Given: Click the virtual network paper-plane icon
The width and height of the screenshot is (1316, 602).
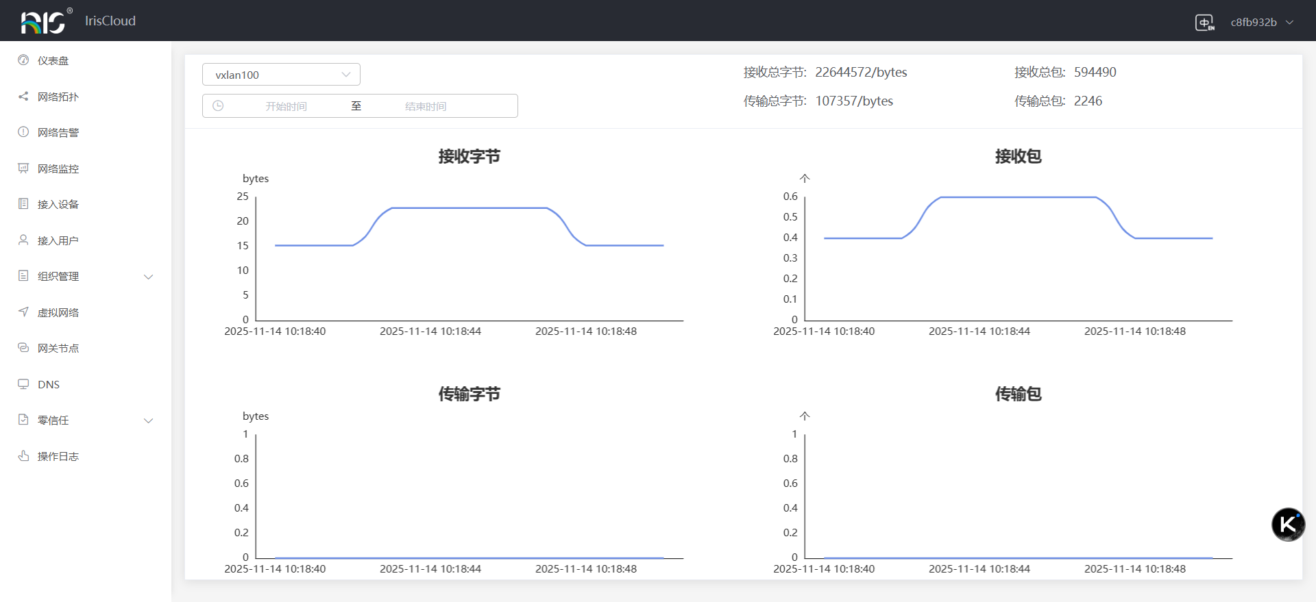Looking at the screenshot, I should (23, 312).
